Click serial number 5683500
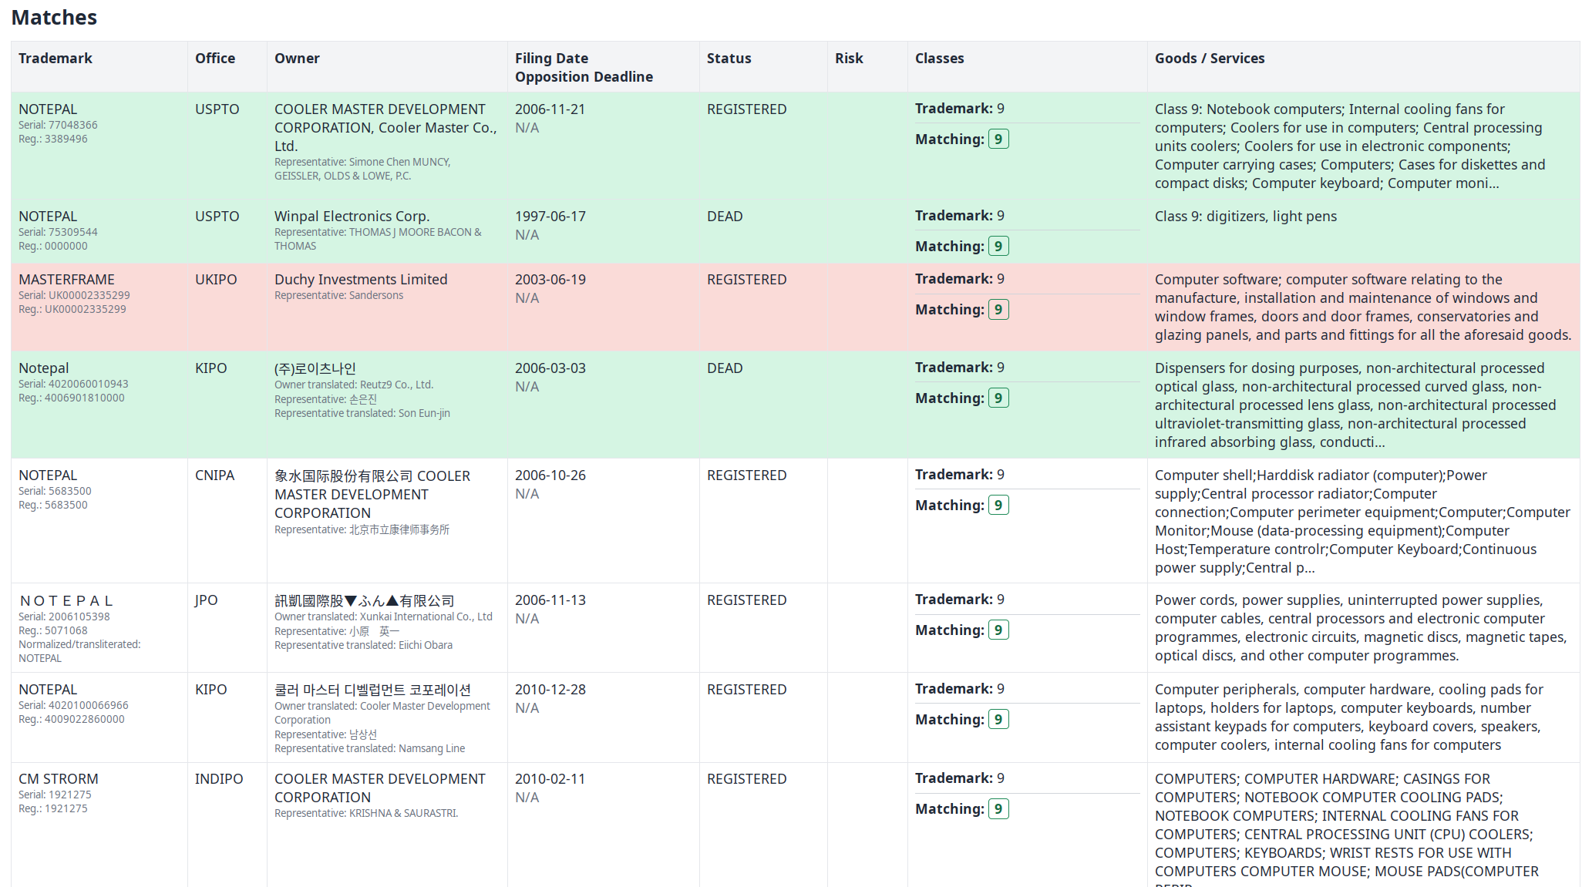 [70, 491]
